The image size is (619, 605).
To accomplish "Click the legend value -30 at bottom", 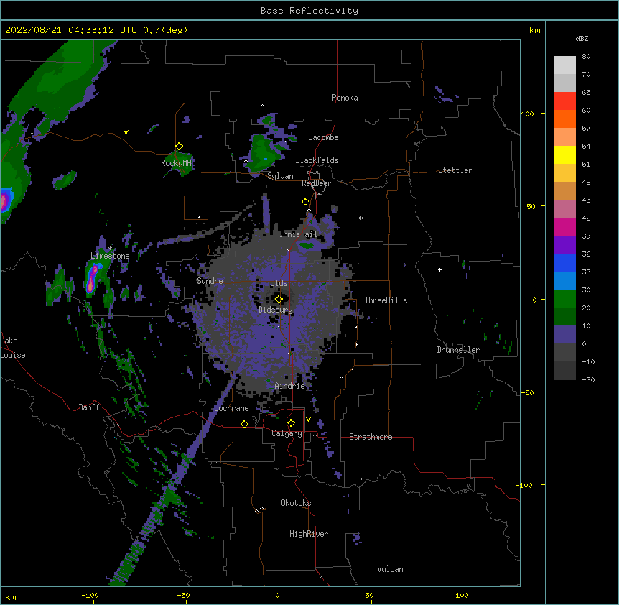I will point(588,380).
